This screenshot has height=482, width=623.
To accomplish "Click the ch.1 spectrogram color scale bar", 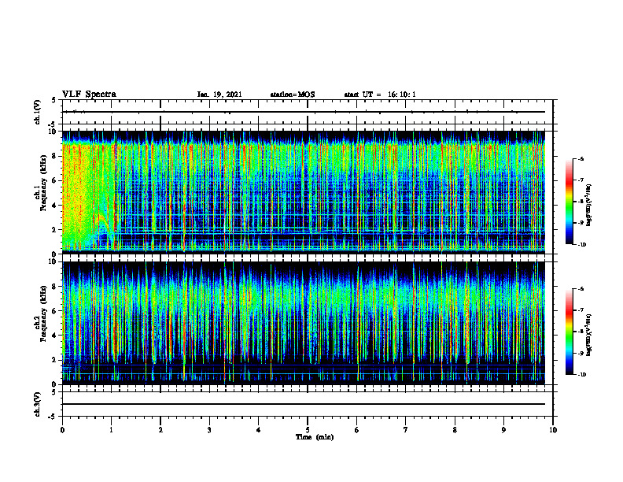I will [569, 202].
